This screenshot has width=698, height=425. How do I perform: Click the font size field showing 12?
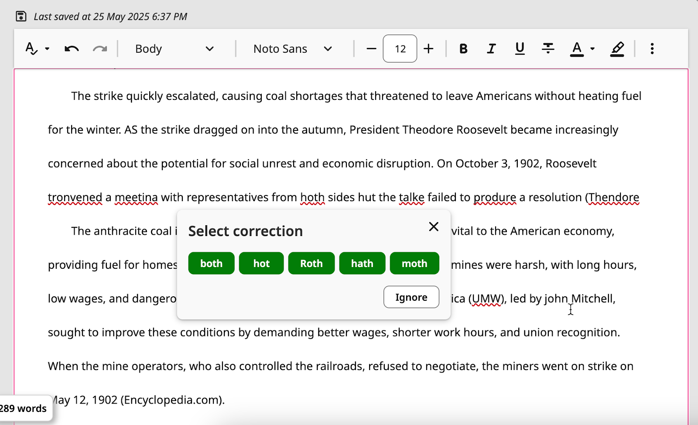point(400,48)
